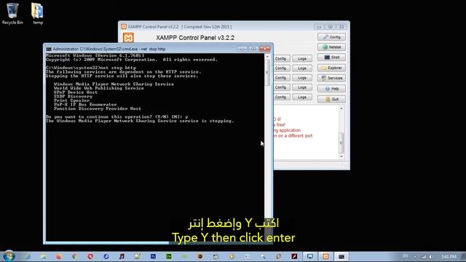Click the XAMPP title bar icon
Viewport: 466px width, 262px height.
tap(124, 26)
